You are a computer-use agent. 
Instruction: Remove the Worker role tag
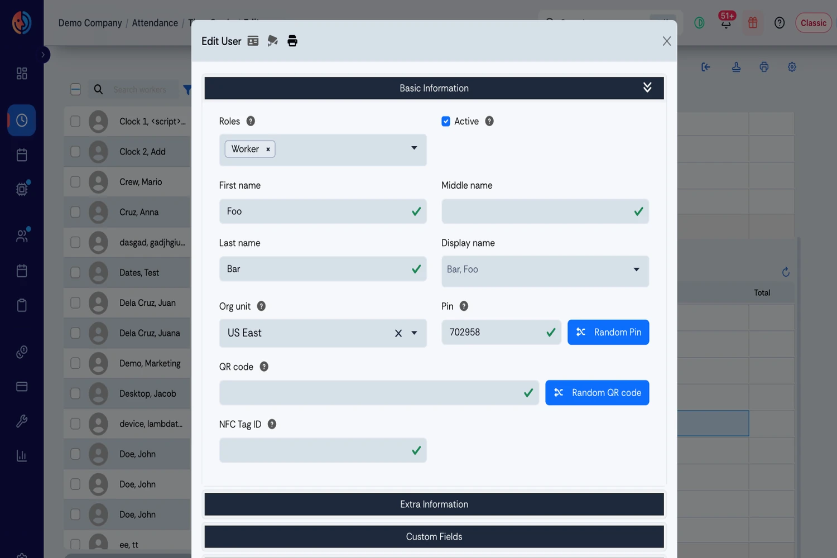click(268, 149)
